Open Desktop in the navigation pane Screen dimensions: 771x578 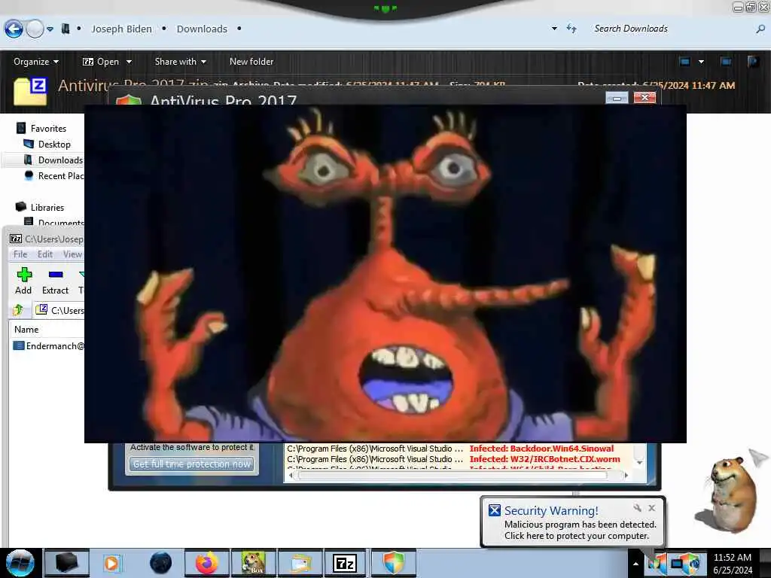pyautogui.click(x=47, y=144)
